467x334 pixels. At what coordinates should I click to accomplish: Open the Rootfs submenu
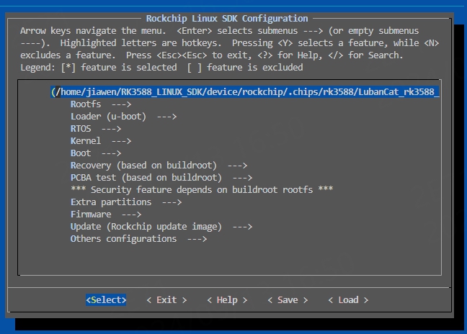[101, 104]
